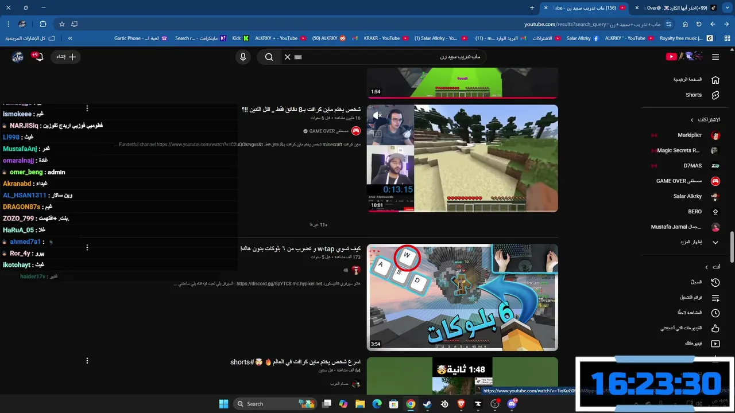Click the Windows Start button
Image resolution: width=735 pixels, height=413 pixels.
223,404
